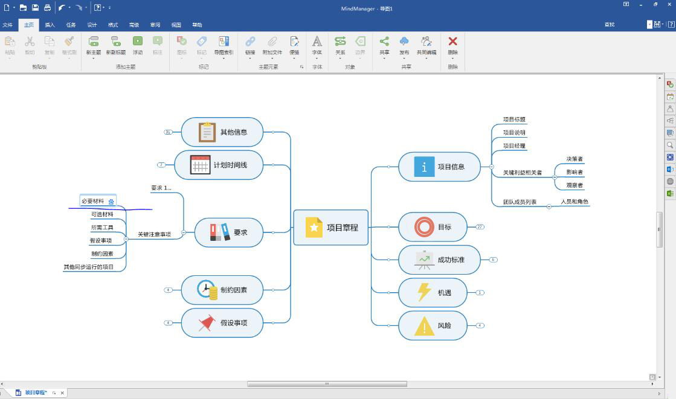Open the 视图 ribbon tab

(x=176, y=25)
